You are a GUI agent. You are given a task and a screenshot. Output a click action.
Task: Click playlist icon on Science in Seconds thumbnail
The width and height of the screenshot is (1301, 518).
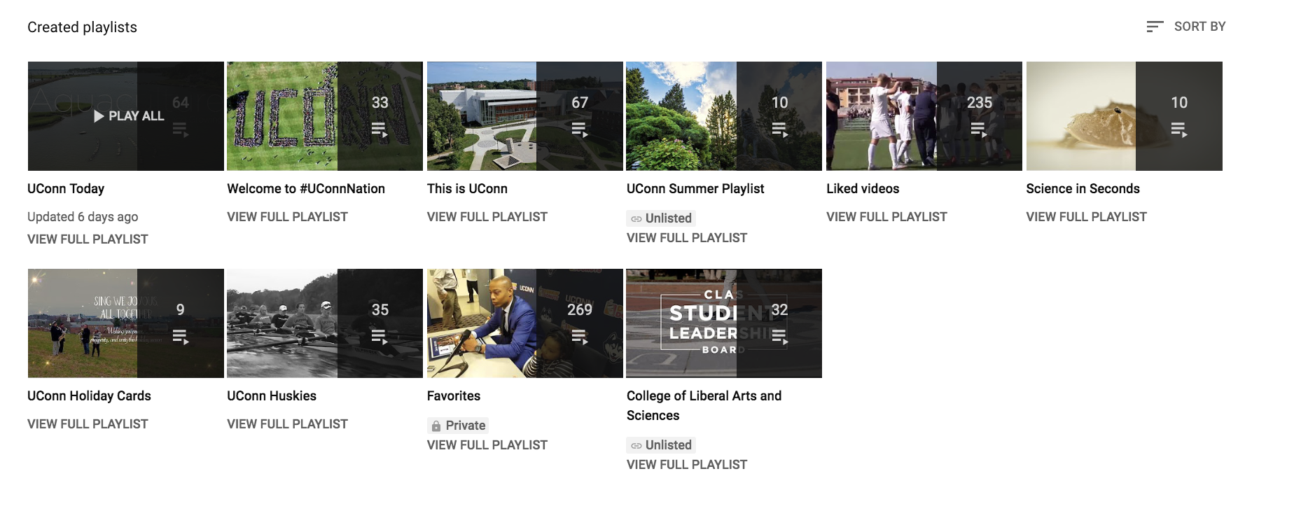[x=1179, y=130]
